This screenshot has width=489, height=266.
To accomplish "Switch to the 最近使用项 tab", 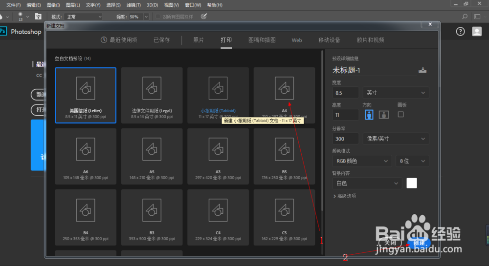I will tap(119, 40).
